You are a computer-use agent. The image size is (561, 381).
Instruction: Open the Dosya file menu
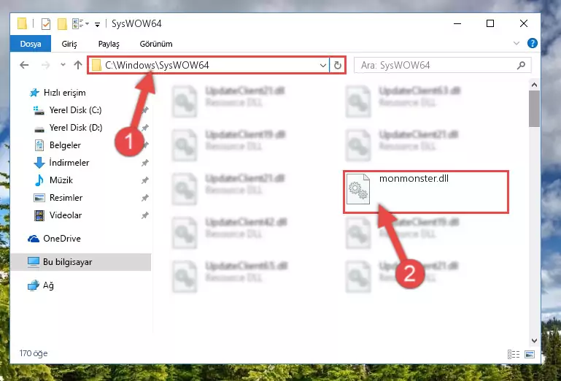click(x=31, y=44)
